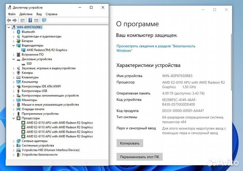243x171 pixels.
Task: Click the 4,00 ГБ memory value
Action: point(183,93)
